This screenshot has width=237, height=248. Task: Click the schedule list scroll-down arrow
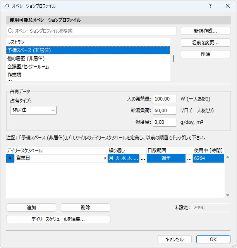[x=228, y=195]
